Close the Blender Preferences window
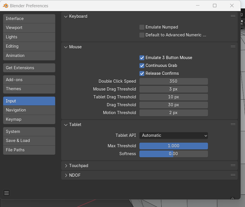The height and width of the screenshot is (207, 245). tap(232, 6)
